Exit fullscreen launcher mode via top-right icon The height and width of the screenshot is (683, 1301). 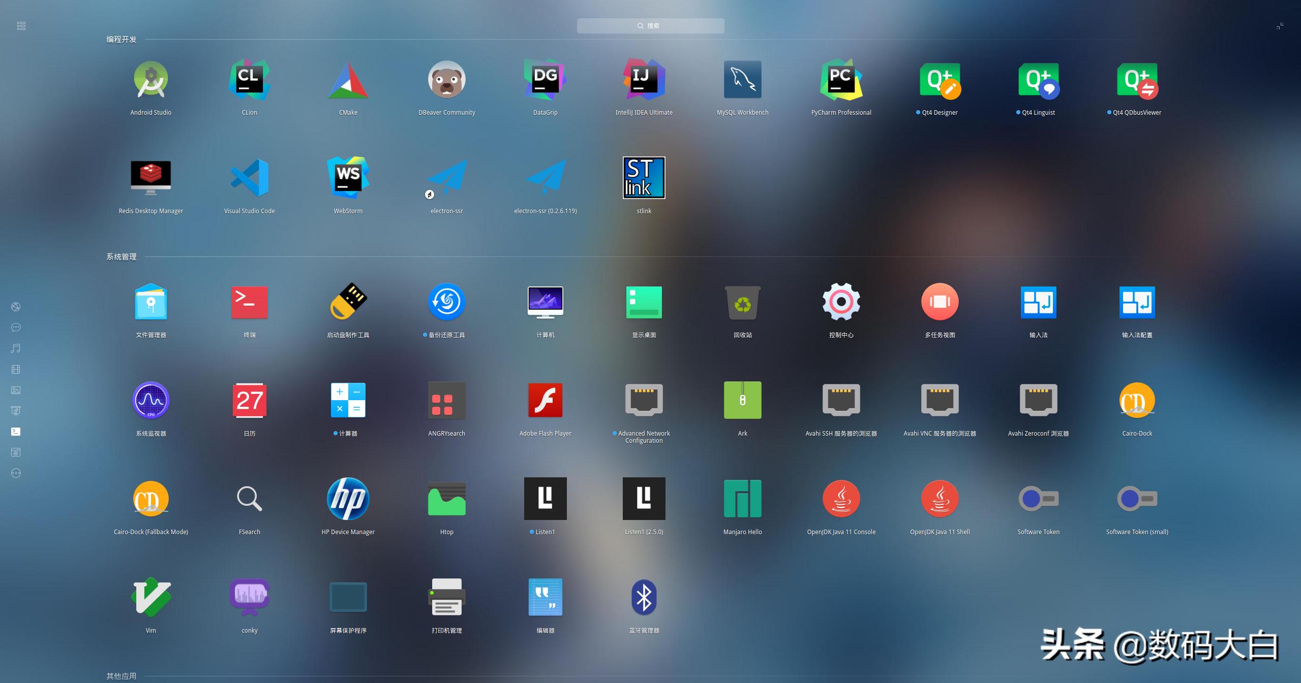pos(1280,26)
